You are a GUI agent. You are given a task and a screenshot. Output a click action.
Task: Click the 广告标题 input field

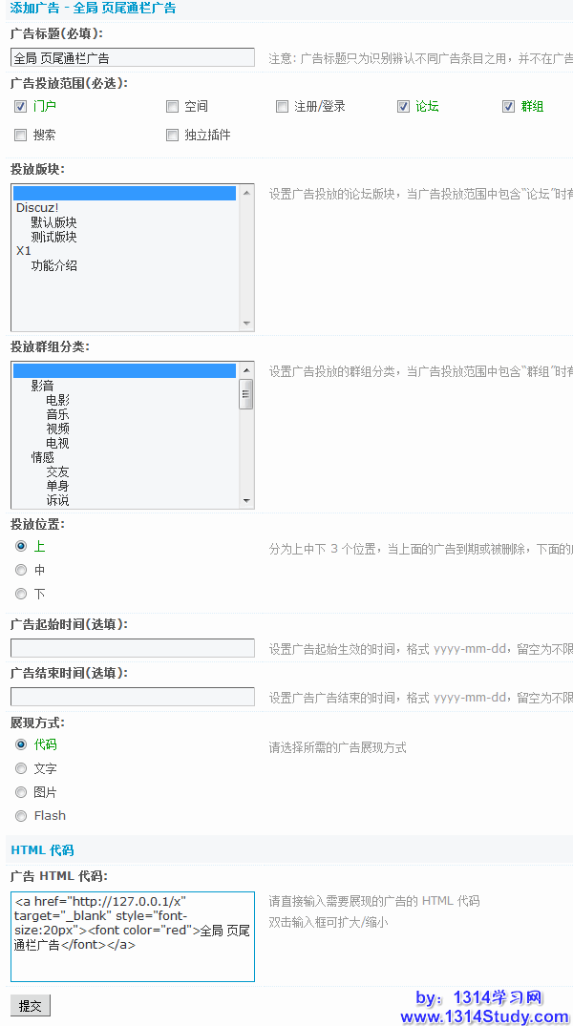point(133,57)
